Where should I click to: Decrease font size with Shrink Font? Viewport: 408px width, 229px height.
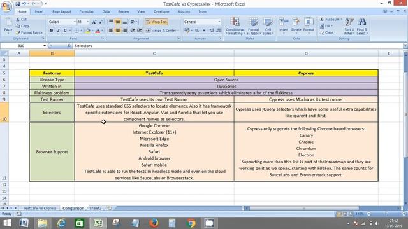tap(101, 22)
